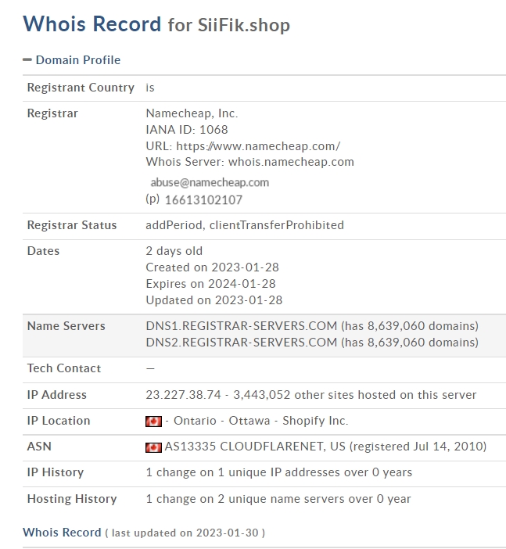Click the Canada flag beside Ontario location
The height and width of the screenshot is (549, 506).
(x=153, y=422)
